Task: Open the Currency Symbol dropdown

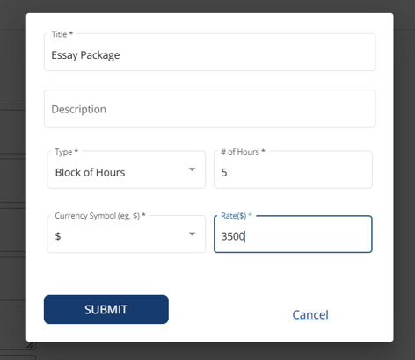Action: 126,234
